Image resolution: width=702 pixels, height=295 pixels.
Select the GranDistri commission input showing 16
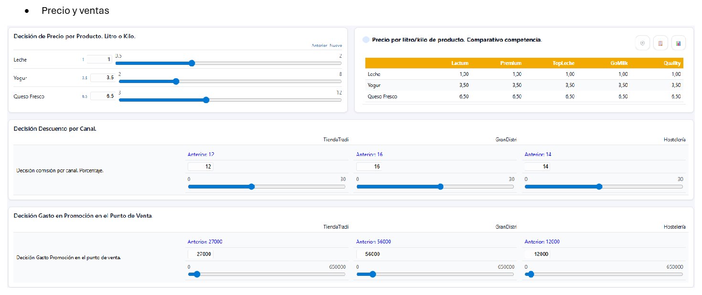(x=369, y=167)
